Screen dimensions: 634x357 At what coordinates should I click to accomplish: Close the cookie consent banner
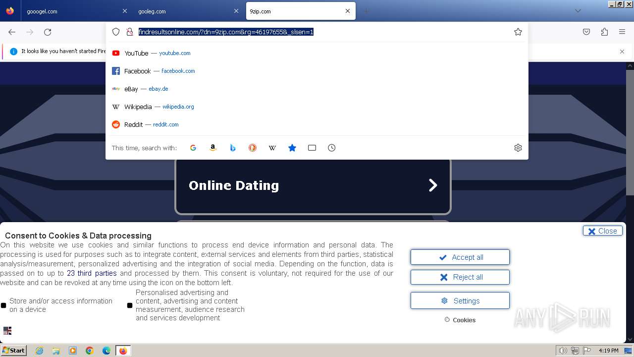click(603, 231)
